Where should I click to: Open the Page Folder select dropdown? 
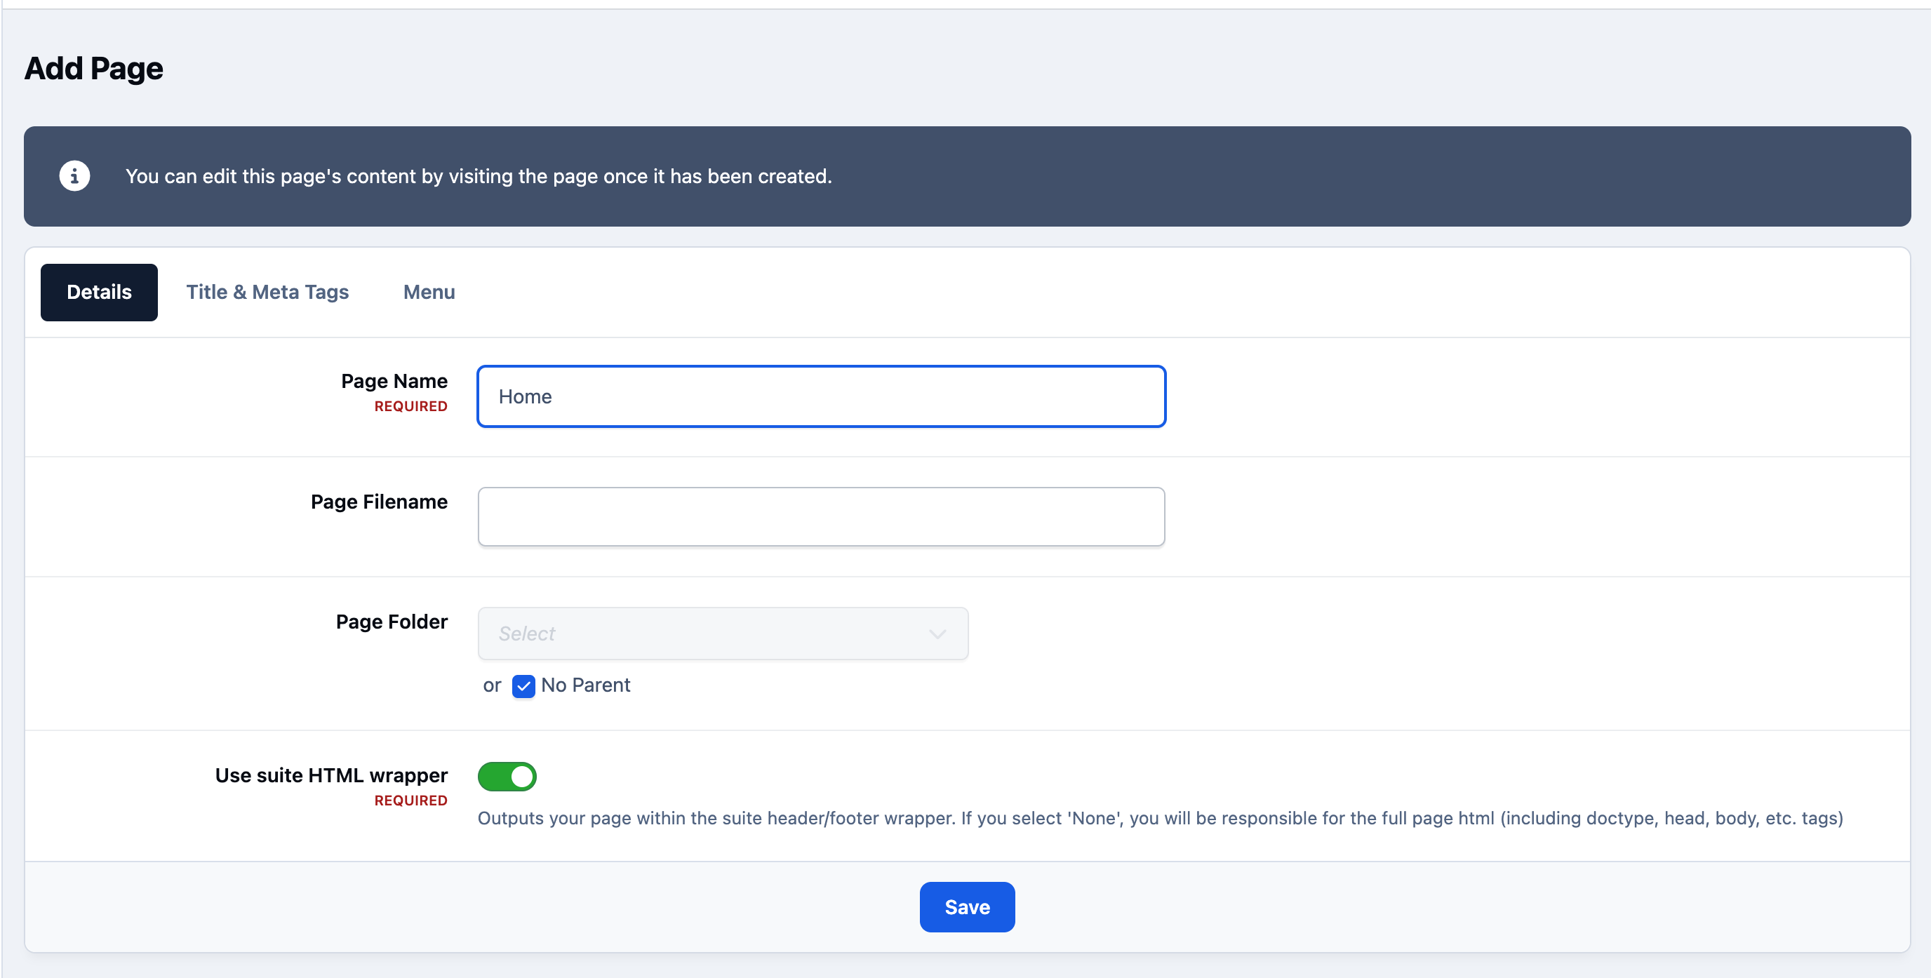723,634
